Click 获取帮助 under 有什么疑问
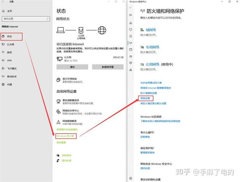 coord(145,137)
